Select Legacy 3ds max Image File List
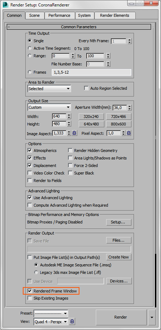 (36, 272)
